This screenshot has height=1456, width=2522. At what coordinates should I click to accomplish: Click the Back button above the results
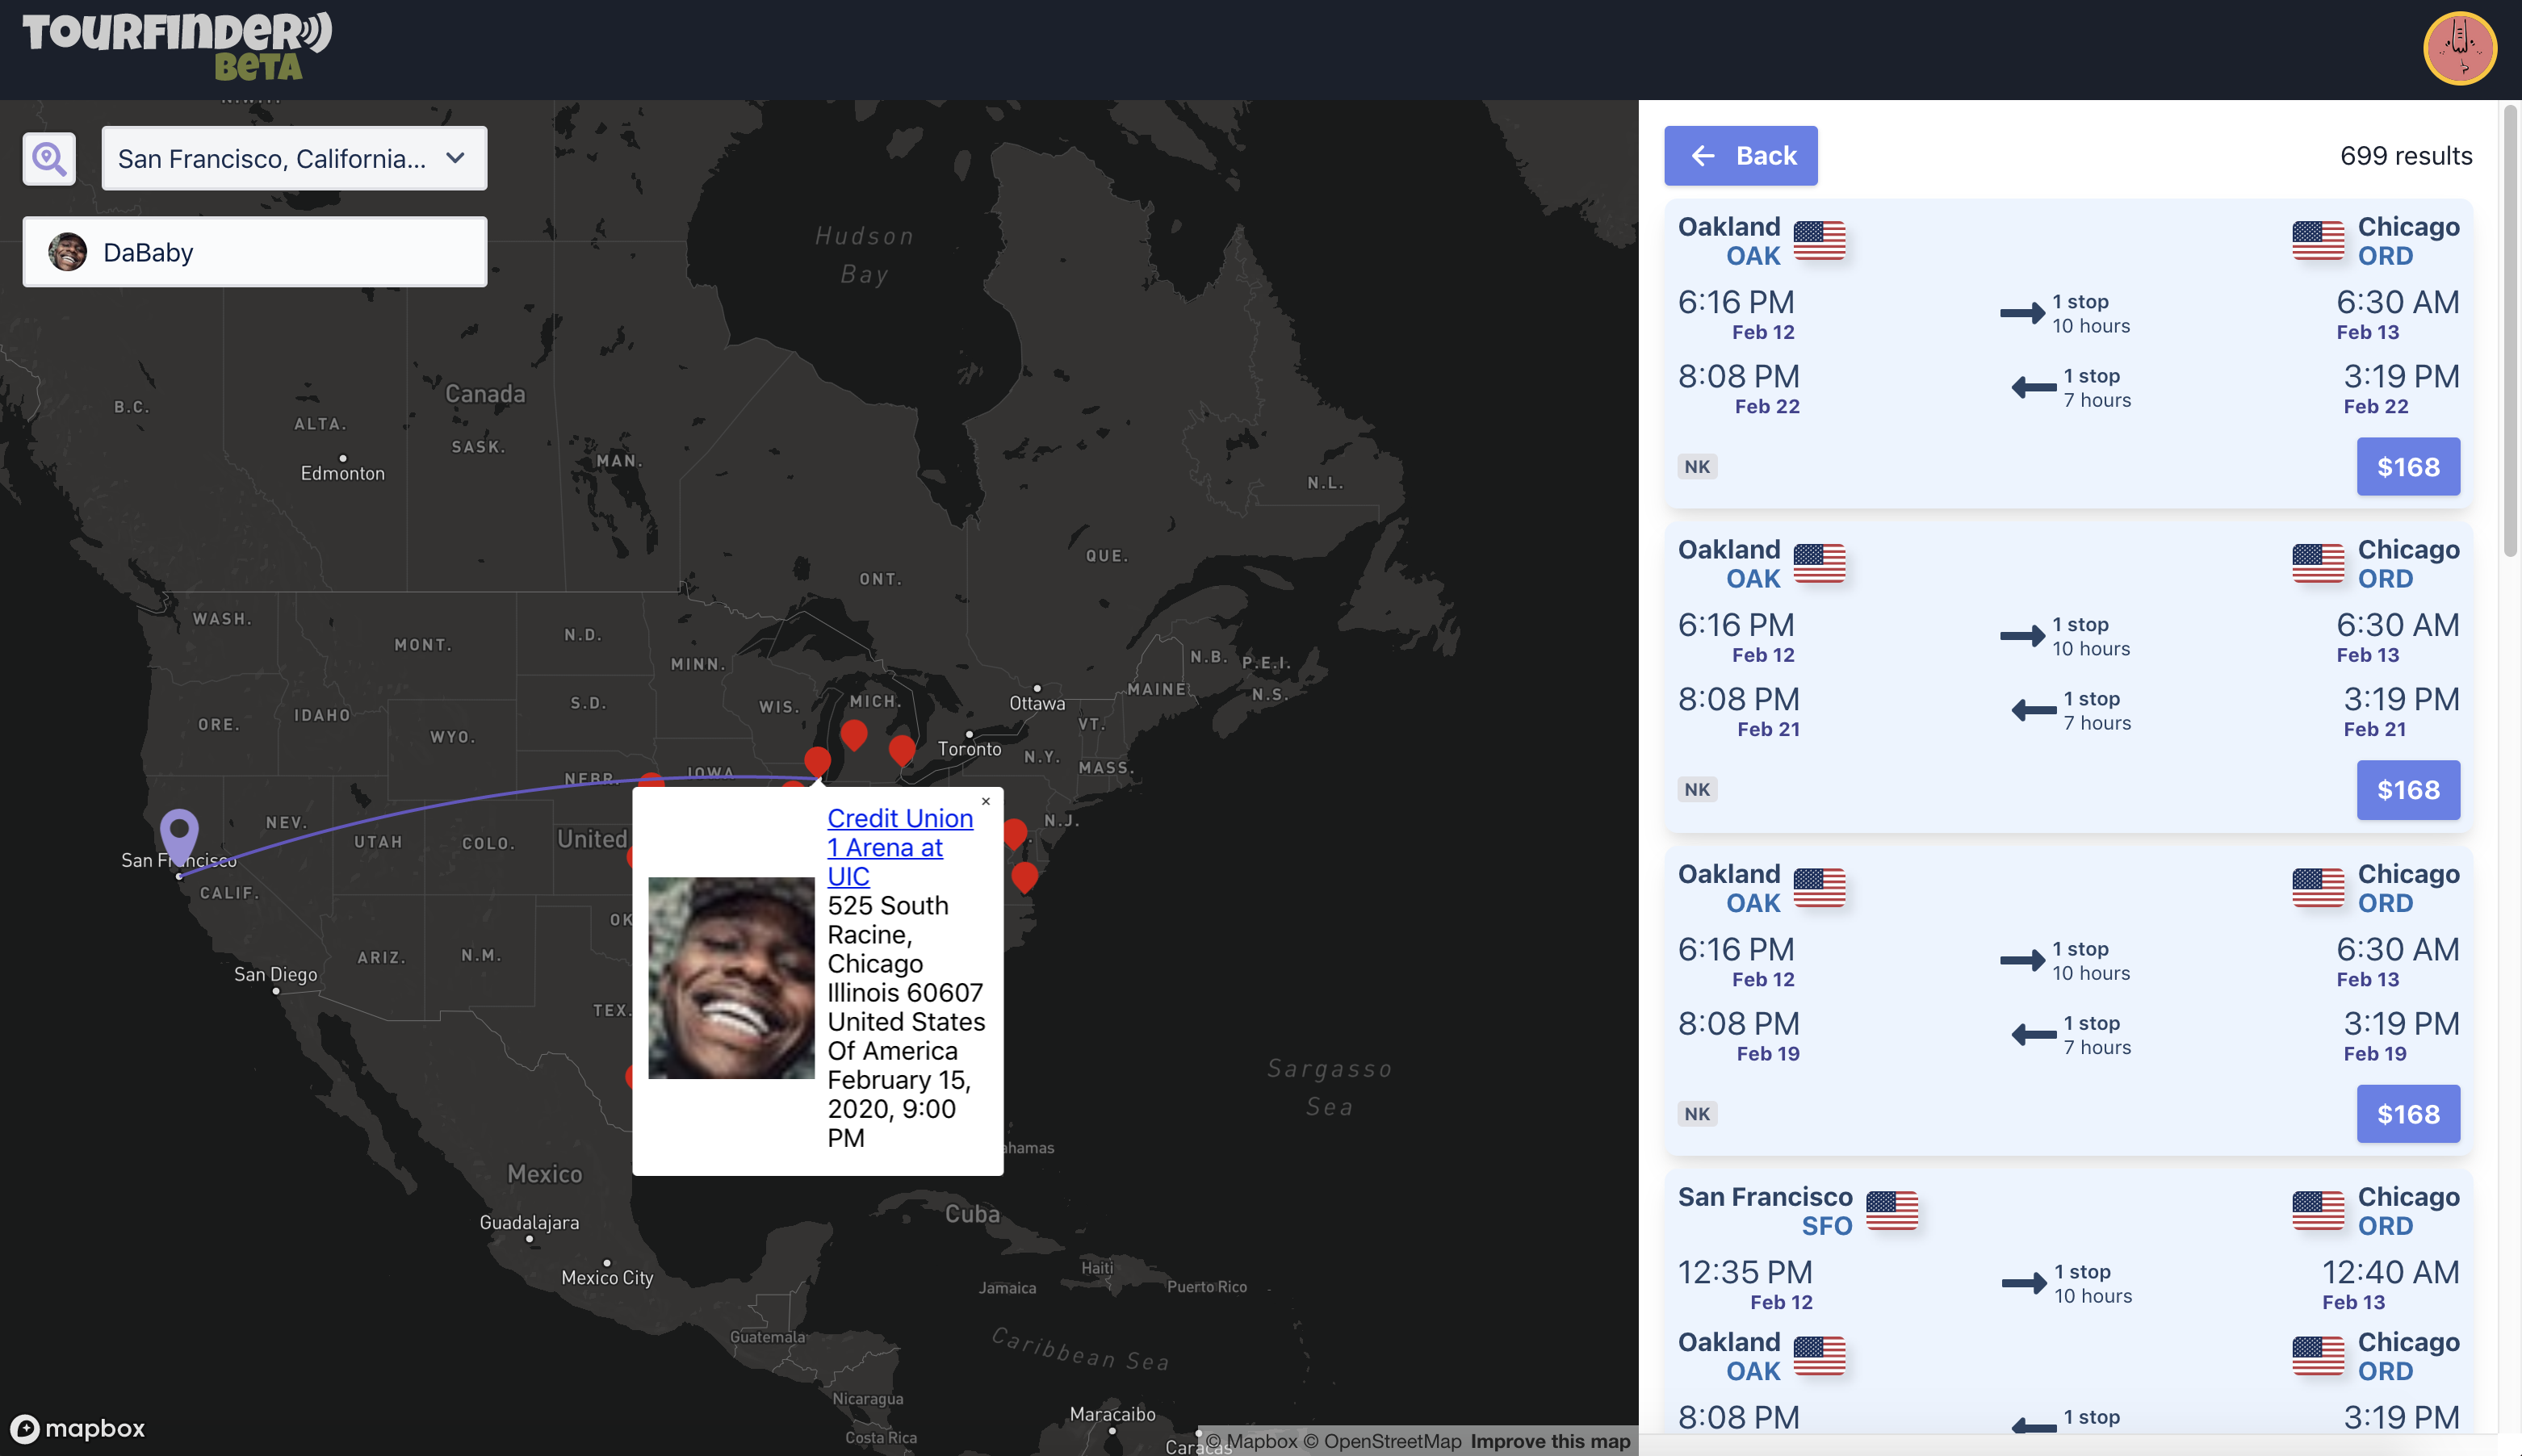click(x=1740, y=155)
